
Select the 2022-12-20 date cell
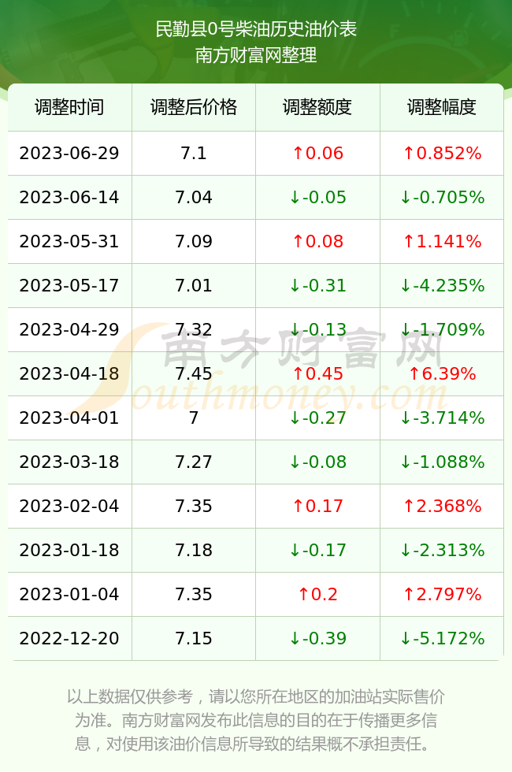point(69,638)
